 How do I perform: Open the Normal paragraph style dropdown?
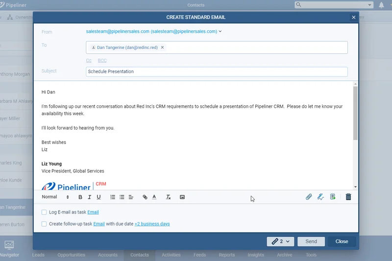tap(55, 197)
